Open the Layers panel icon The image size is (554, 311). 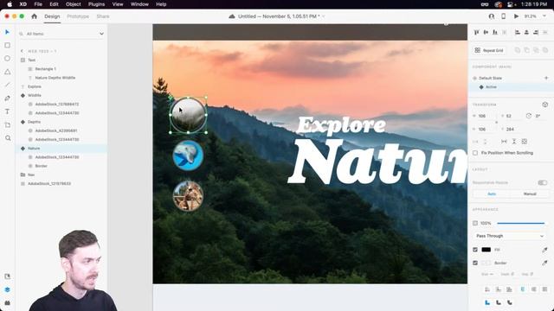click(8, 289)
